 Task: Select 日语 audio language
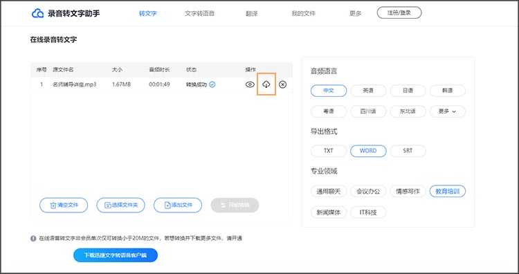pyautogui.click(x=408, y=91)
